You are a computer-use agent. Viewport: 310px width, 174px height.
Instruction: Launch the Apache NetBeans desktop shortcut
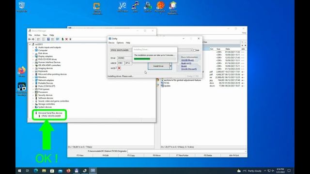pyautogui.click(x=172, y=8)
